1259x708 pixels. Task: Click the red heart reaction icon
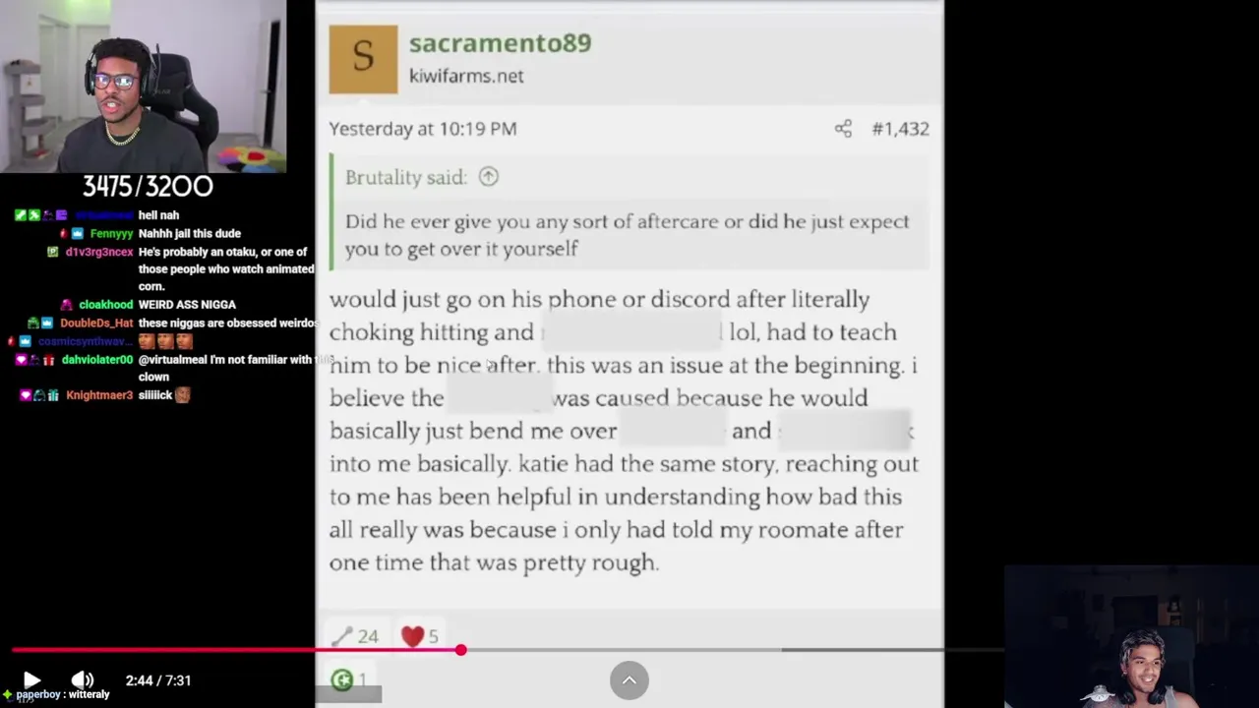pos(412,637)
